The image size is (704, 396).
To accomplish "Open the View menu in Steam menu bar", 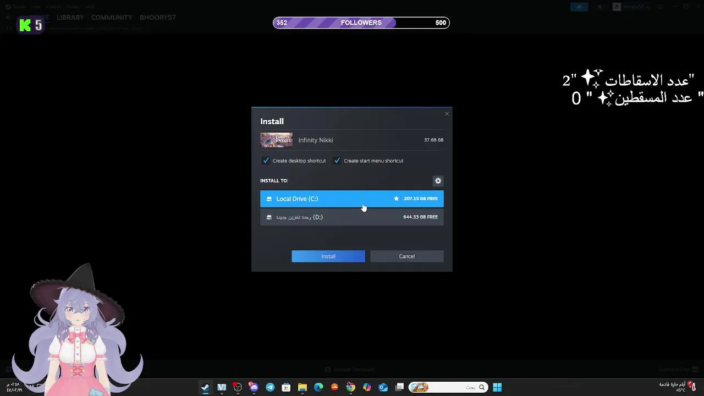I will (x=36, y=7).
